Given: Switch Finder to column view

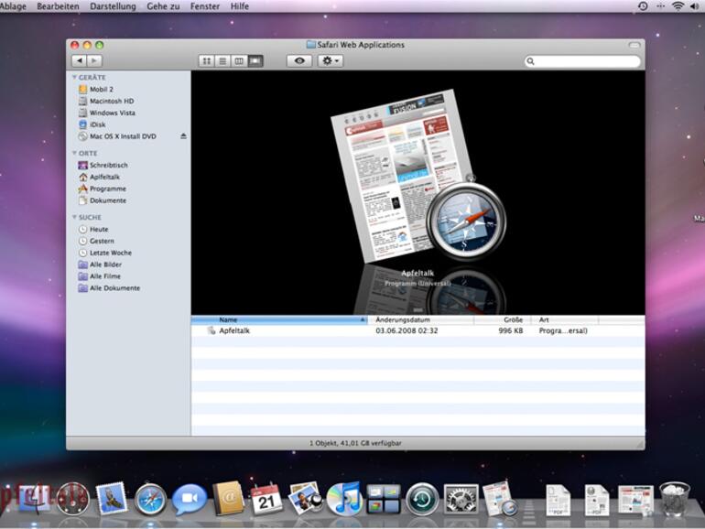Looking at the screenshot, I should coord(239,61).
